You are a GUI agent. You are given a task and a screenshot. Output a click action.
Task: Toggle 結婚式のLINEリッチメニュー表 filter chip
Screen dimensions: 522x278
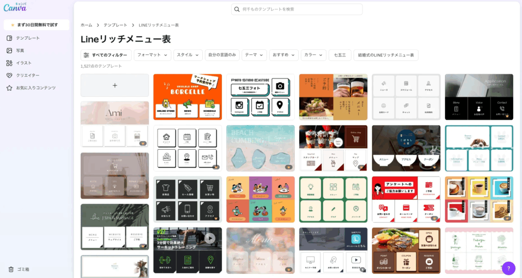tap(385, 55)
